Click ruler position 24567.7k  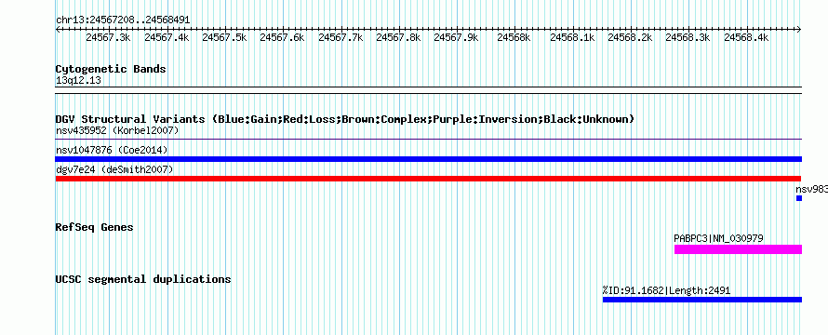[341, 37]
